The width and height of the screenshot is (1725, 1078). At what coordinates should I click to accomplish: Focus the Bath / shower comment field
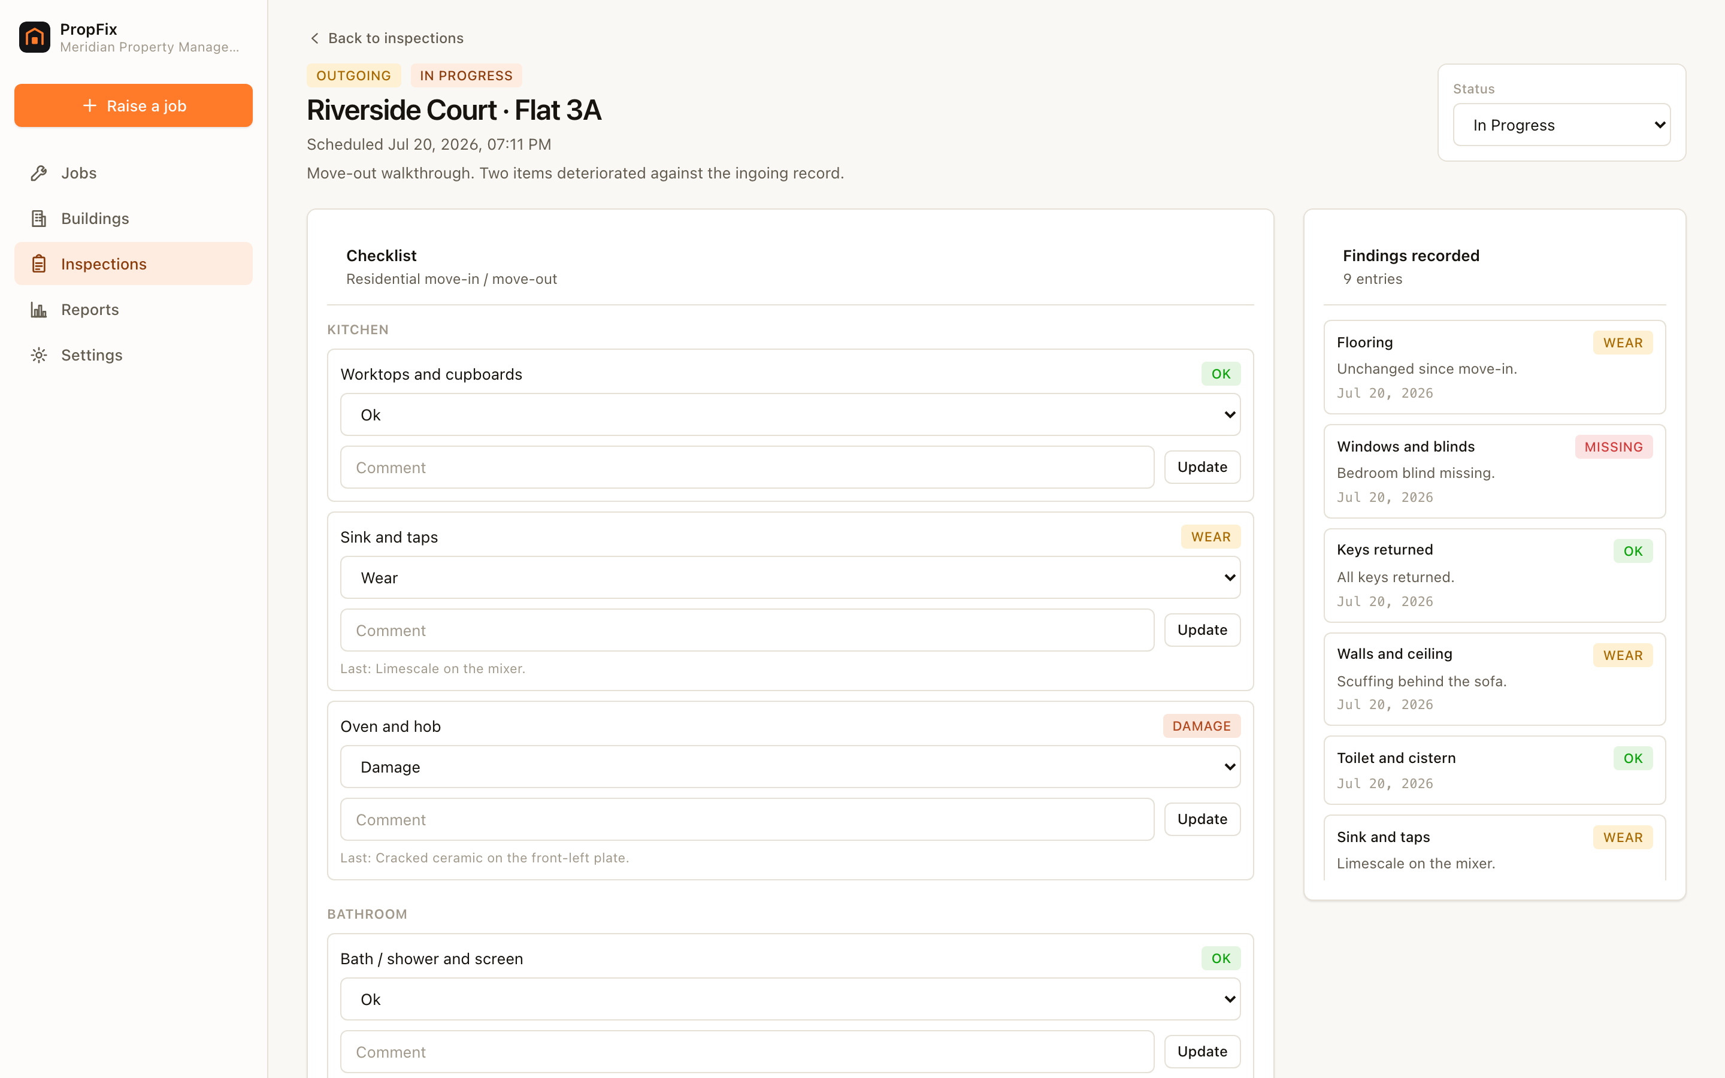[747, 1052]
